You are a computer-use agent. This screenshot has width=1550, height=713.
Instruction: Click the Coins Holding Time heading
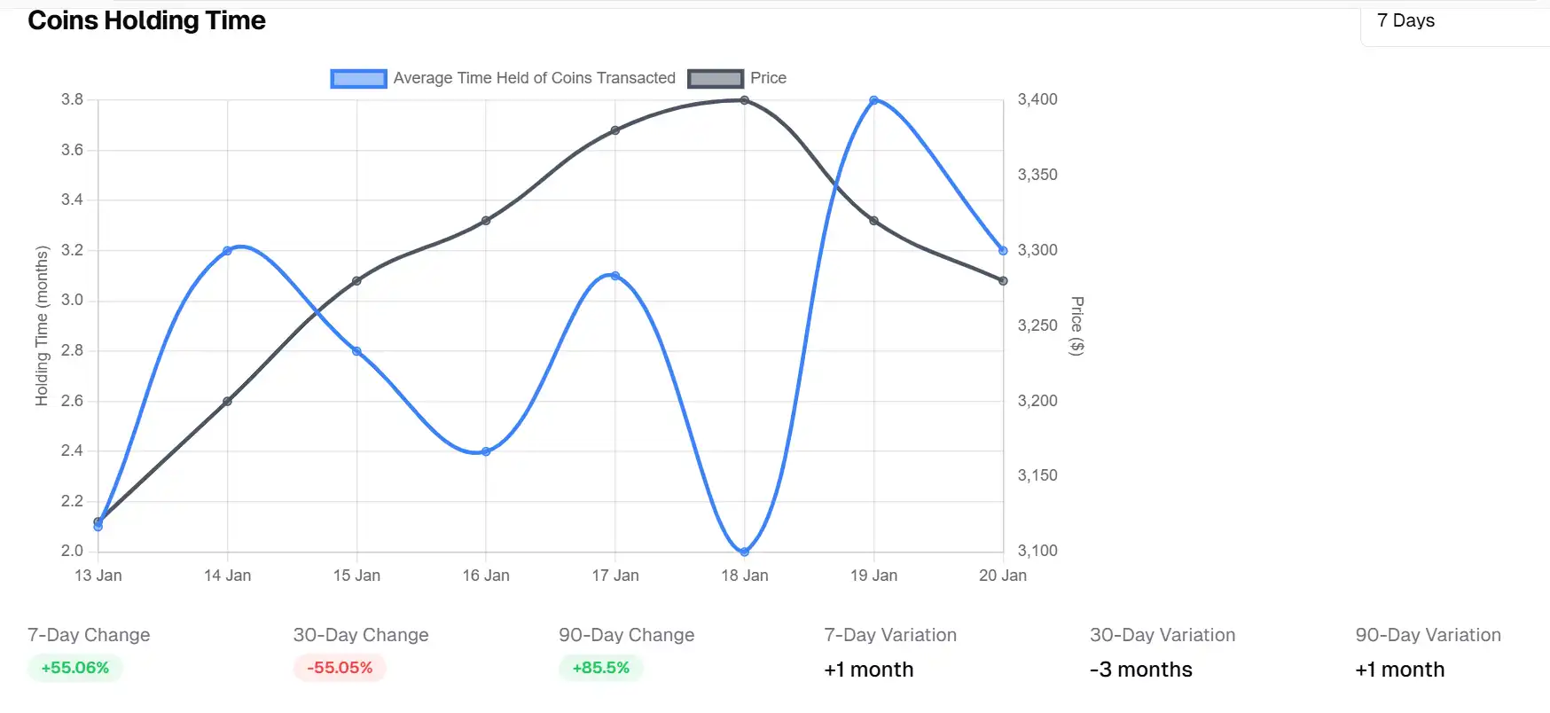tap(147, 20)
